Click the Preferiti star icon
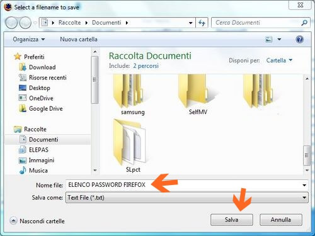Image resolution: width=315 pixels, height=236 pixels. pyautogui.click(x=18, y=57)
